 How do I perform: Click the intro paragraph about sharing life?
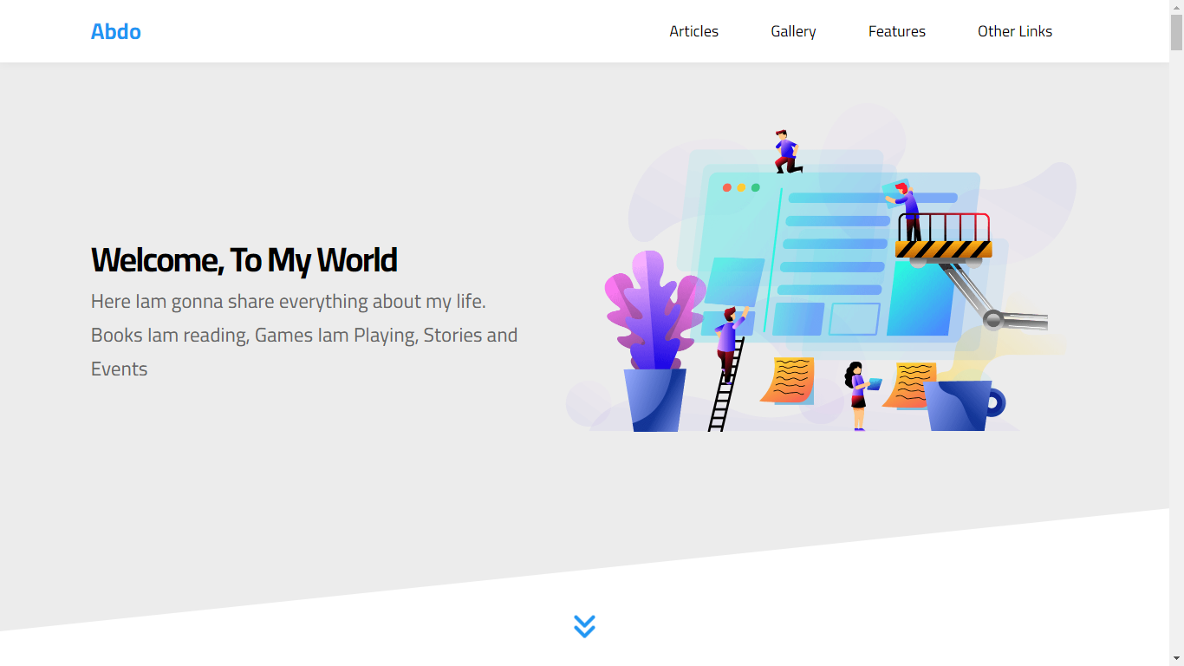[303, 335]
